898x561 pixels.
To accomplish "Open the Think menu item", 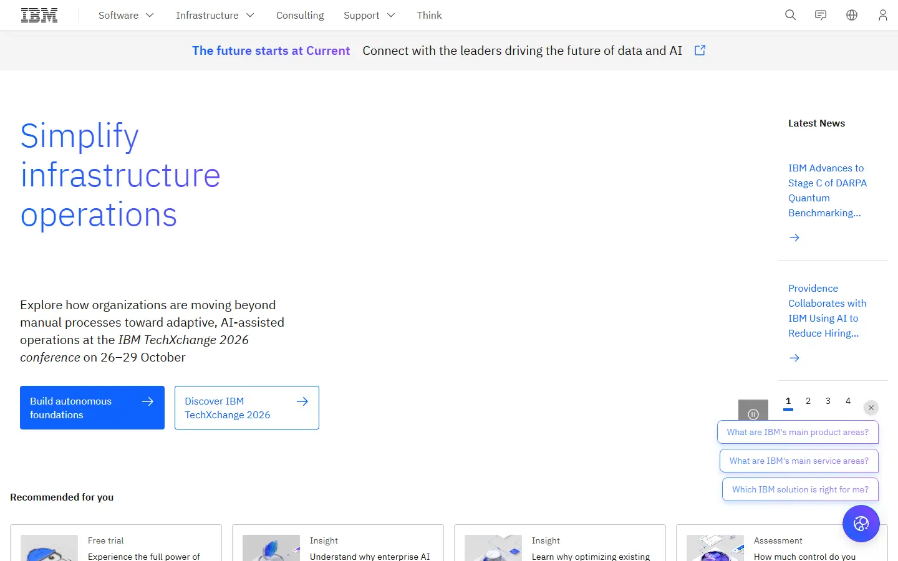I will click(x=429, y=15).
